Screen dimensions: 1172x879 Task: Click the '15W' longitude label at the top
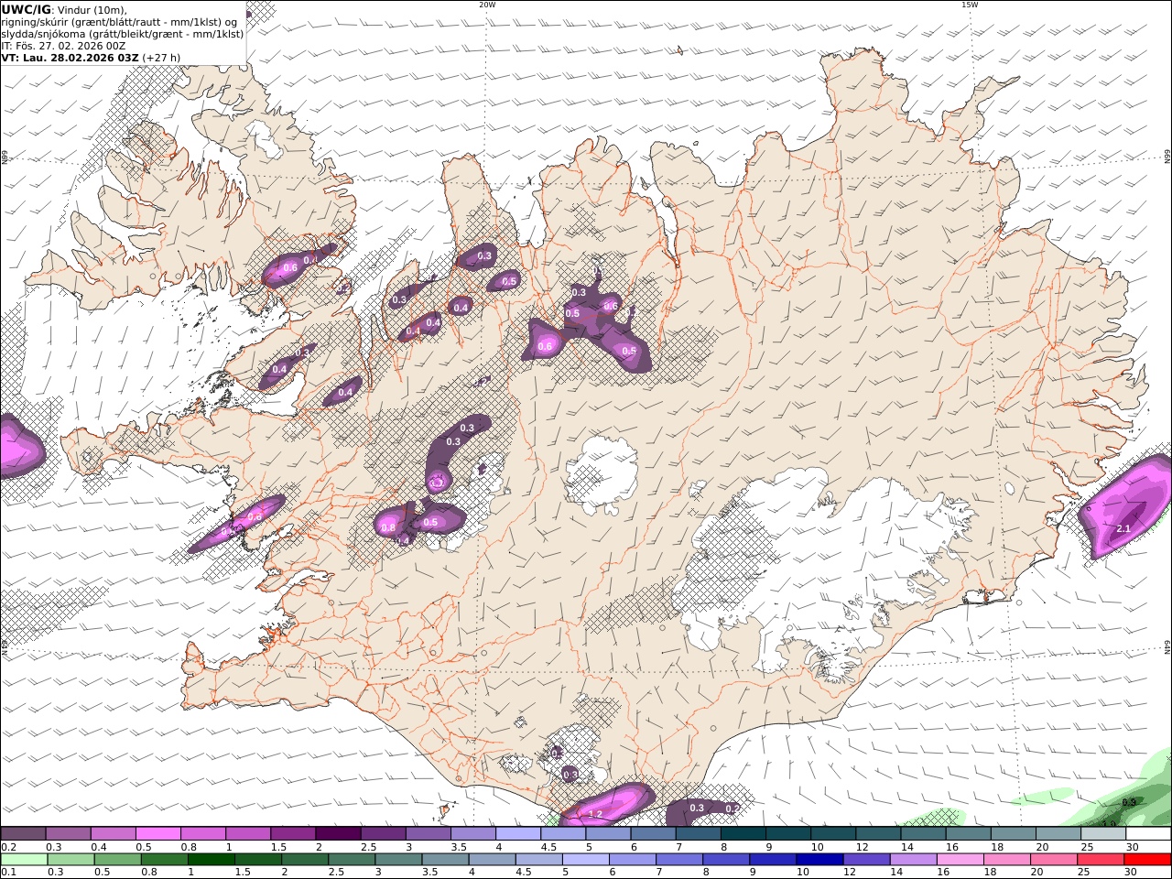coord(970,5)
